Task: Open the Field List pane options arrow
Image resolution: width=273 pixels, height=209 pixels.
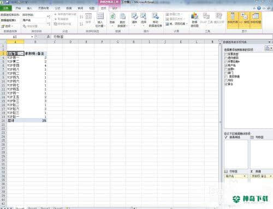Action: pos(269,42)
